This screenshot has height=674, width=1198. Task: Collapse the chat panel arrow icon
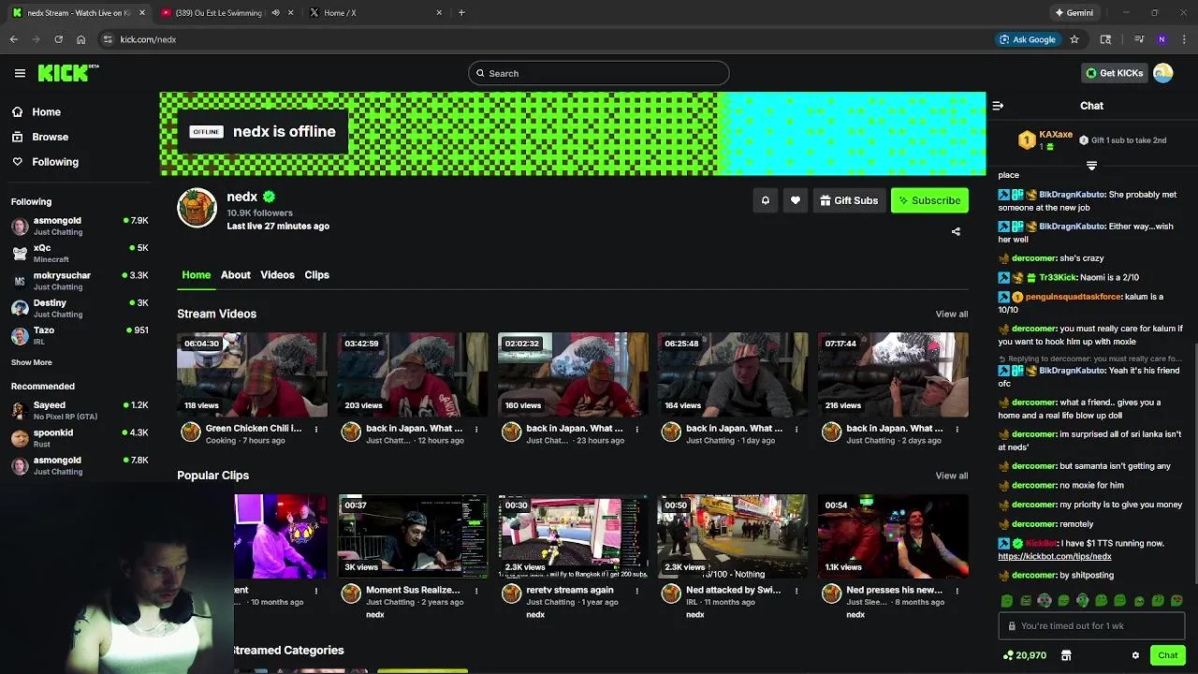[x=998, y=106]
